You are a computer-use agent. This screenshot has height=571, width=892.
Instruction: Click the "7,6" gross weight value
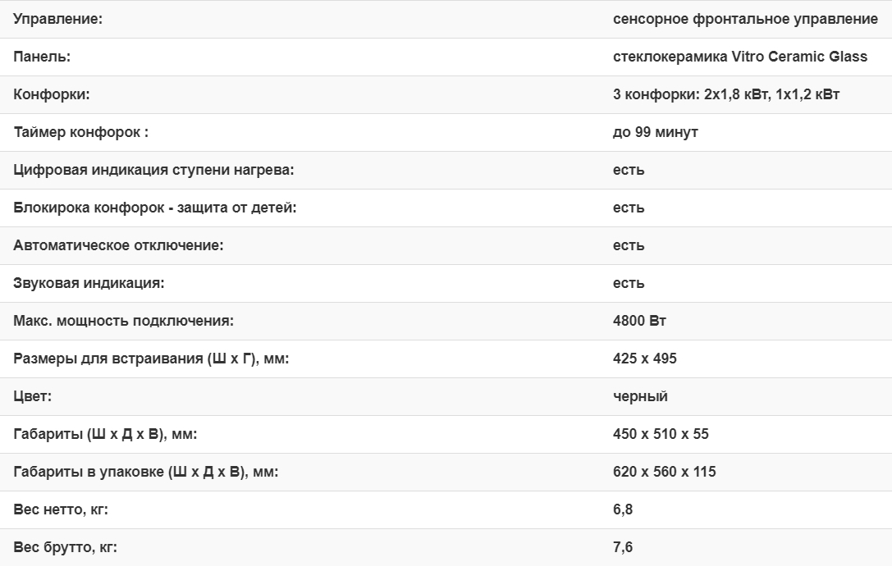coord(623,547)
